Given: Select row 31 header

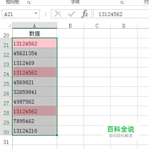Looking at the screenshot, I should click(6, 140).
